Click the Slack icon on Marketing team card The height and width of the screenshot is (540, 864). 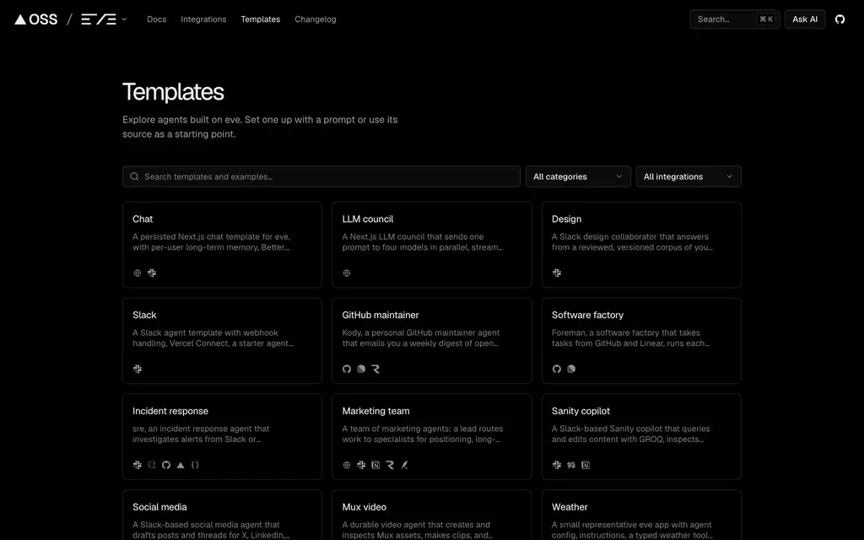click(x=361, y=465)
